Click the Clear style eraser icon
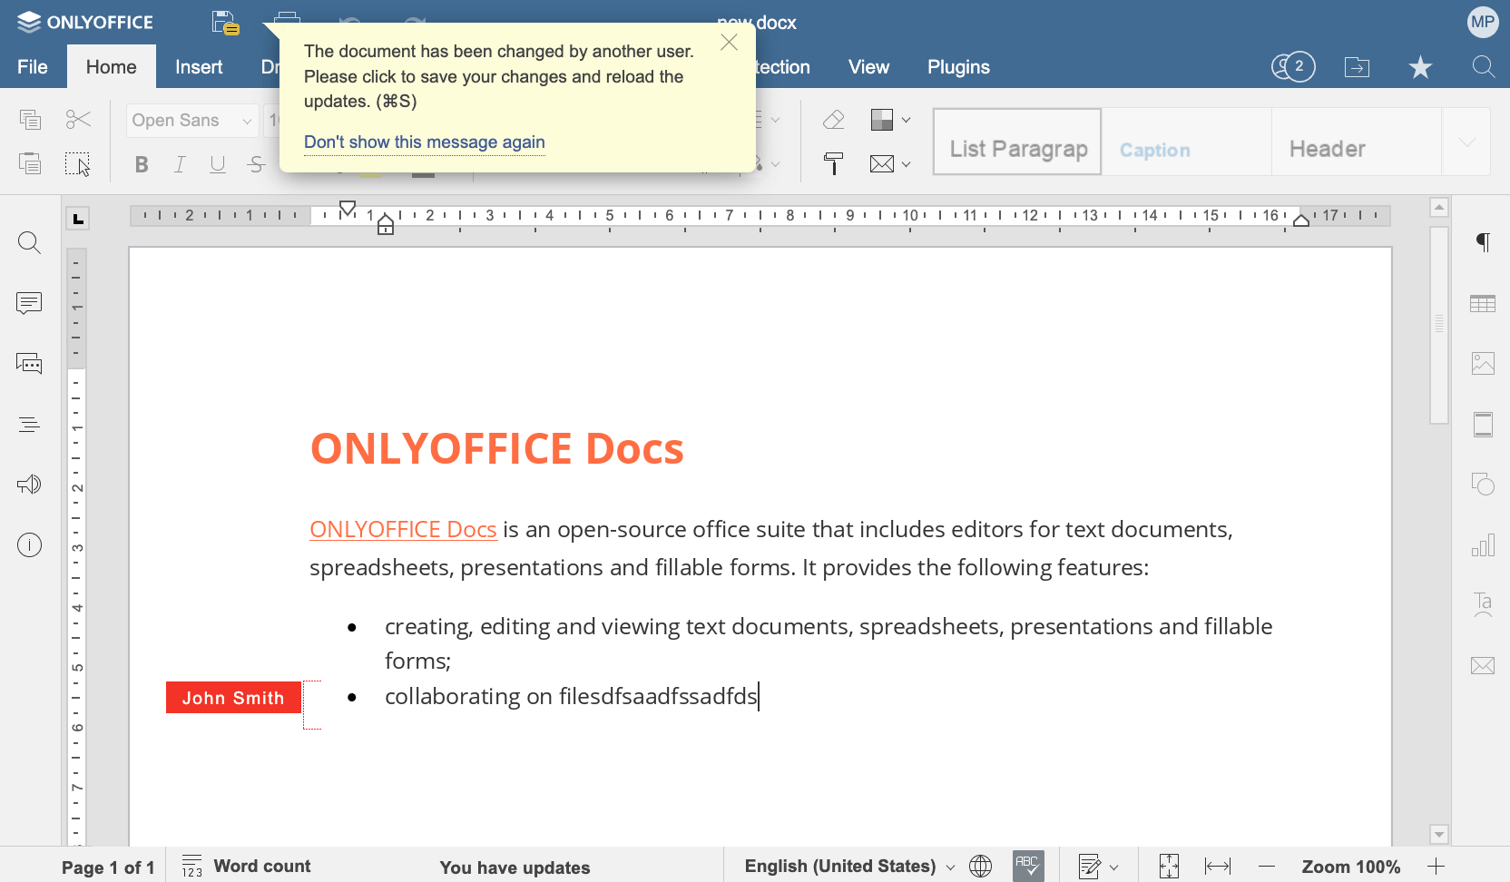 pos(834,120)
